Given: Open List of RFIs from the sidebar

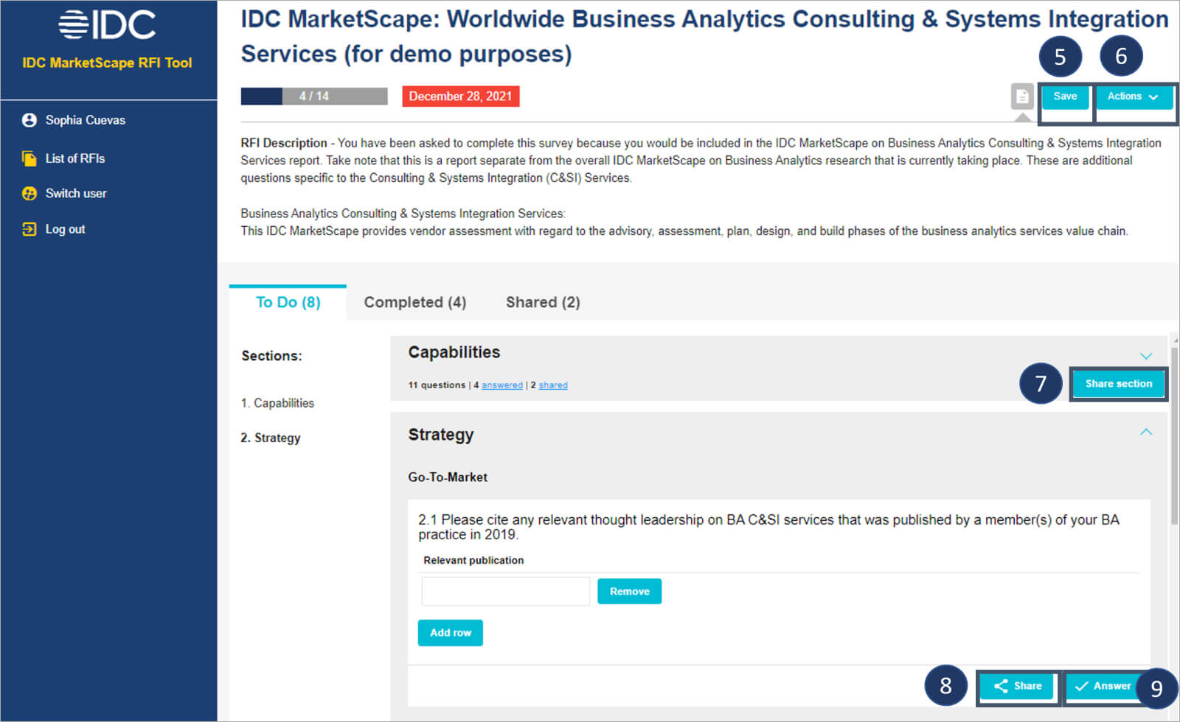Looking at the screenshot, I should click(x=74, y=158).
